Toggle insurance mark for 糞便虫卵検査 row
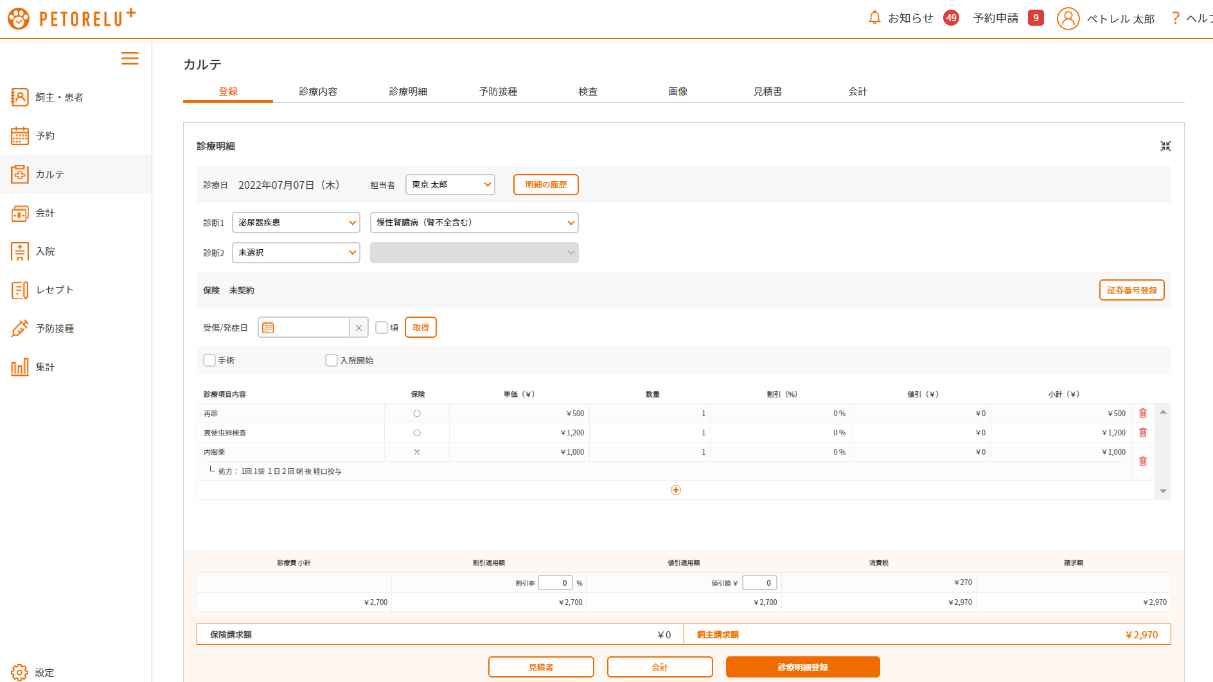Image resolution: width=1213 pixels, height=682 pixels. point(417,433)
